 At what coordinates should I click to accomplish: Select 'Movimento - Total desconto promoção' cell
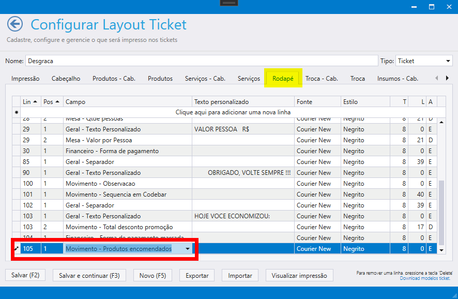[x=128, y=227]
